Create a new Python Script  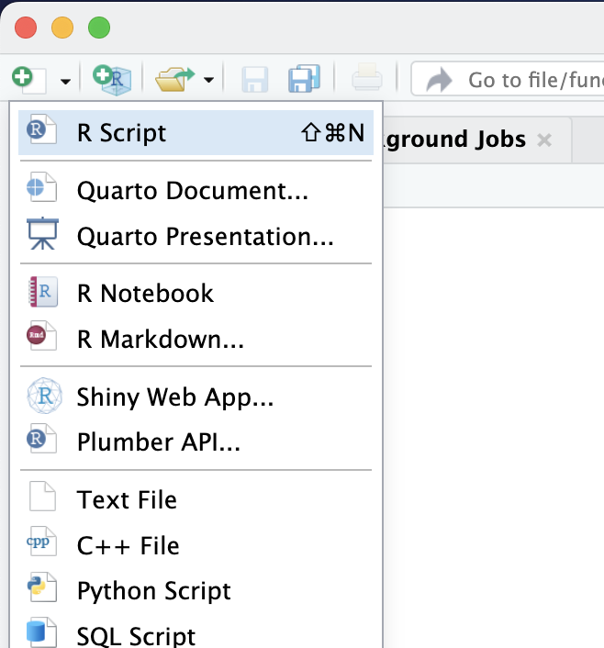point(196,591)
